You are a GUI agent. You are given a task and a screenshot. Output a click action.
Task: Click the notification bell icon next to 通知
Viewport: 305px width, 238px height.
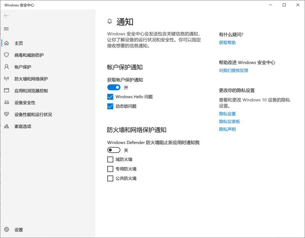[110, 21]
